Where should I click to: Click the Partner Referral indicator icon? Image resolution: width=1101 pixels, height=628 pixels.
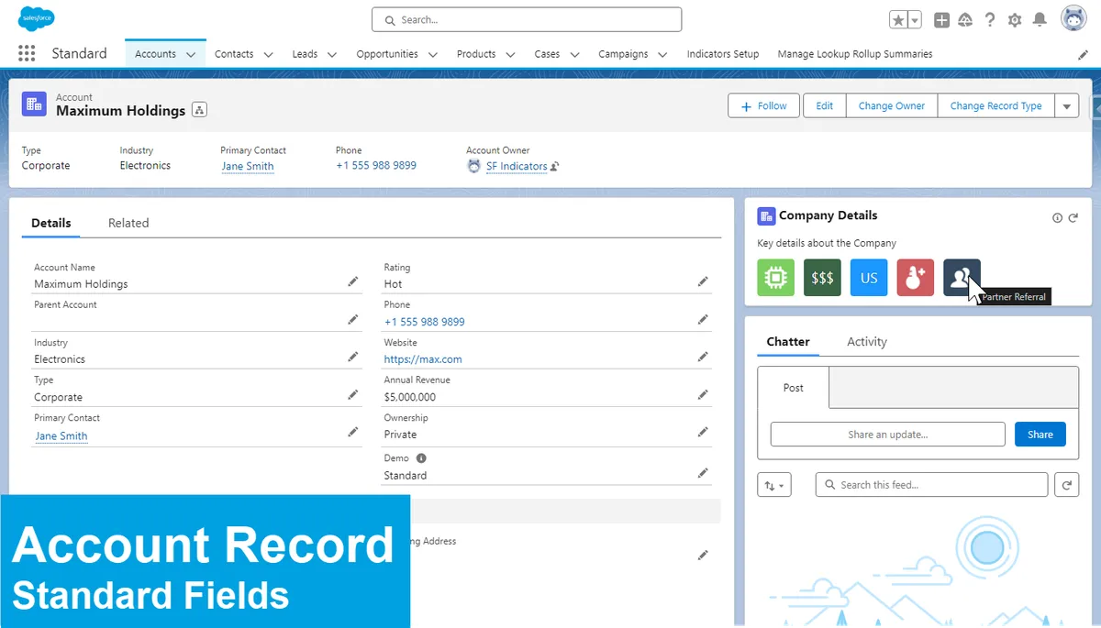(x=962, y=278)
